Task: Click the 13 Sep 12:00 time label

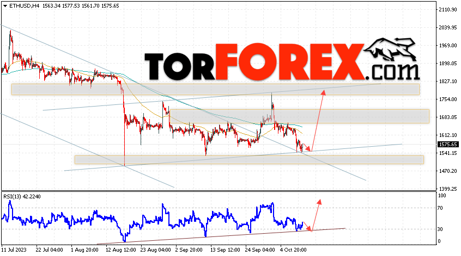Action: click(x=225, y=250)
